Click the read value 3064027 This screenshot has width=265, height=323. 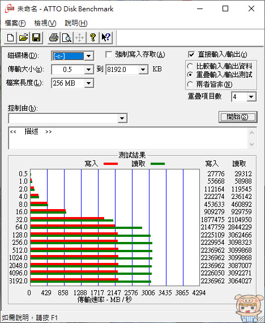[240, 280]
